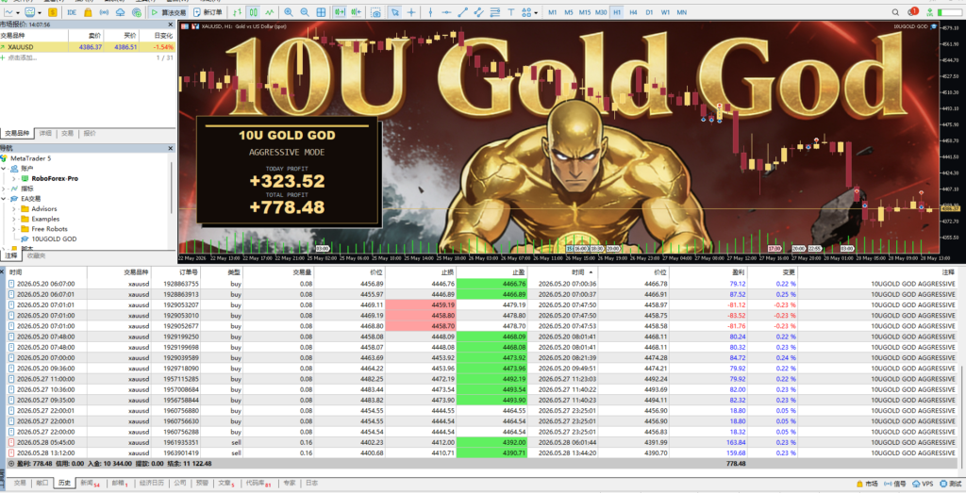Open indicators list dropdown arrow
Image resolution: width=966 pixels, height=493 pixels.
click(39, 12)
